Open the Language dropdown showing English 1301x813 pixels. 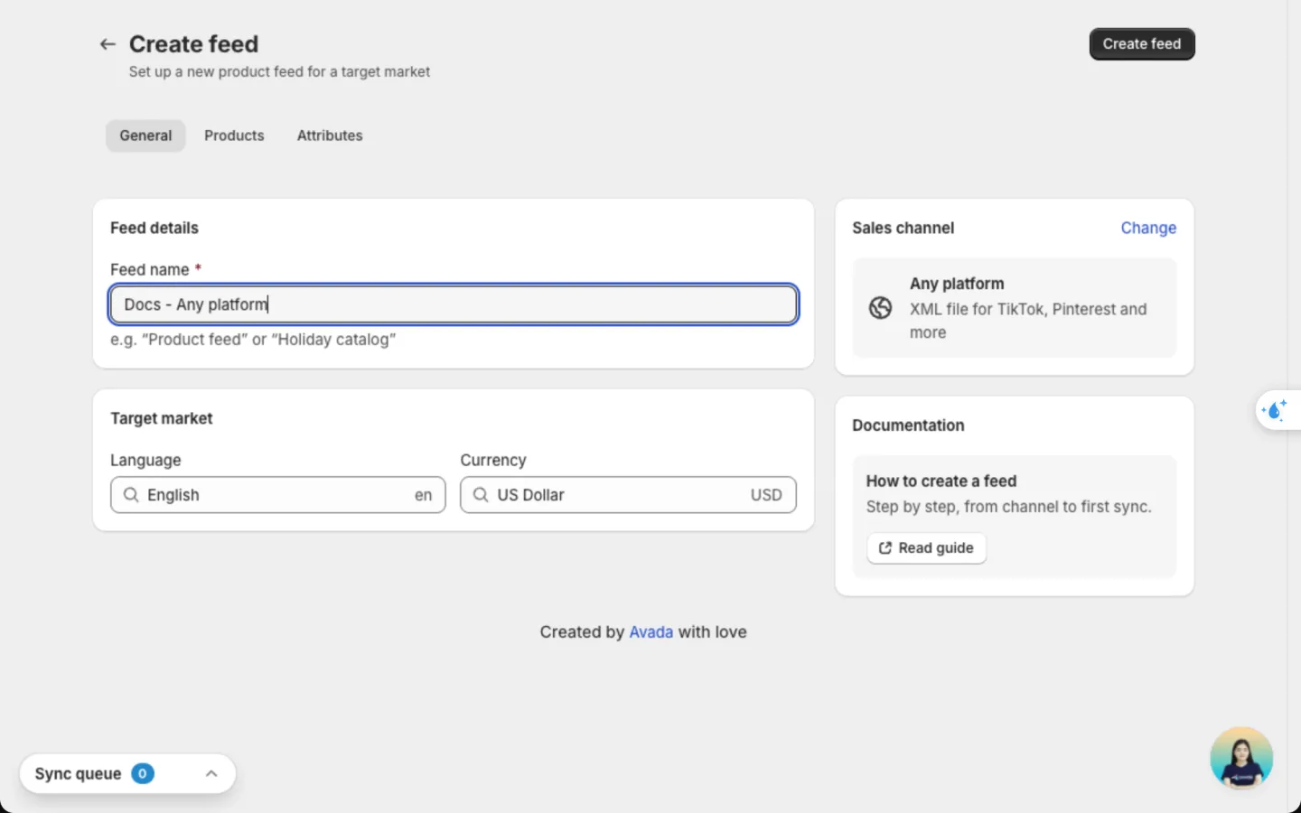(x=278, y=495)
